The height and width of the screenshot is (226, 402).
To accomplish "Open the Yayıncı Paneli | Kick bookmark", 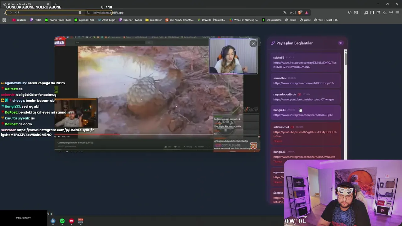I will (x=58, y=20).
